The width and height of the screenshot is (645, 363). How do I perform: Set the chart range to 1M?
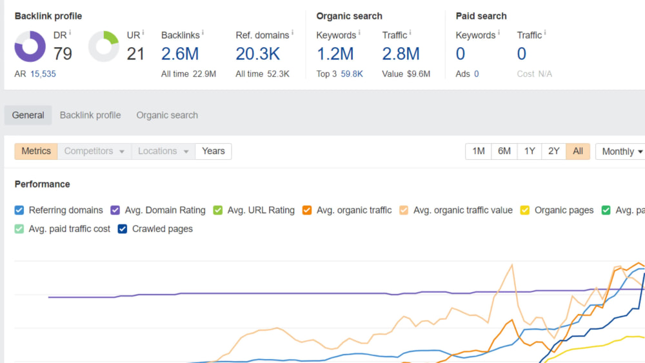click(x=479, y=152)
